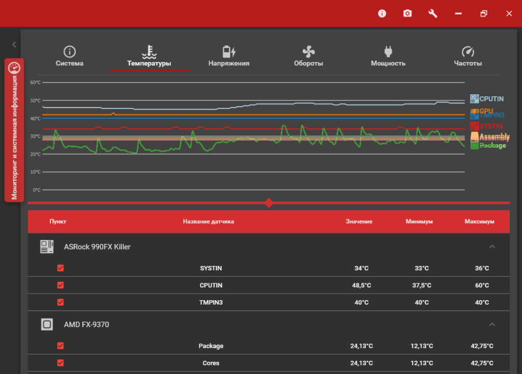Uncheck the SYSTIN sensor checkbox

pos(61,268)
